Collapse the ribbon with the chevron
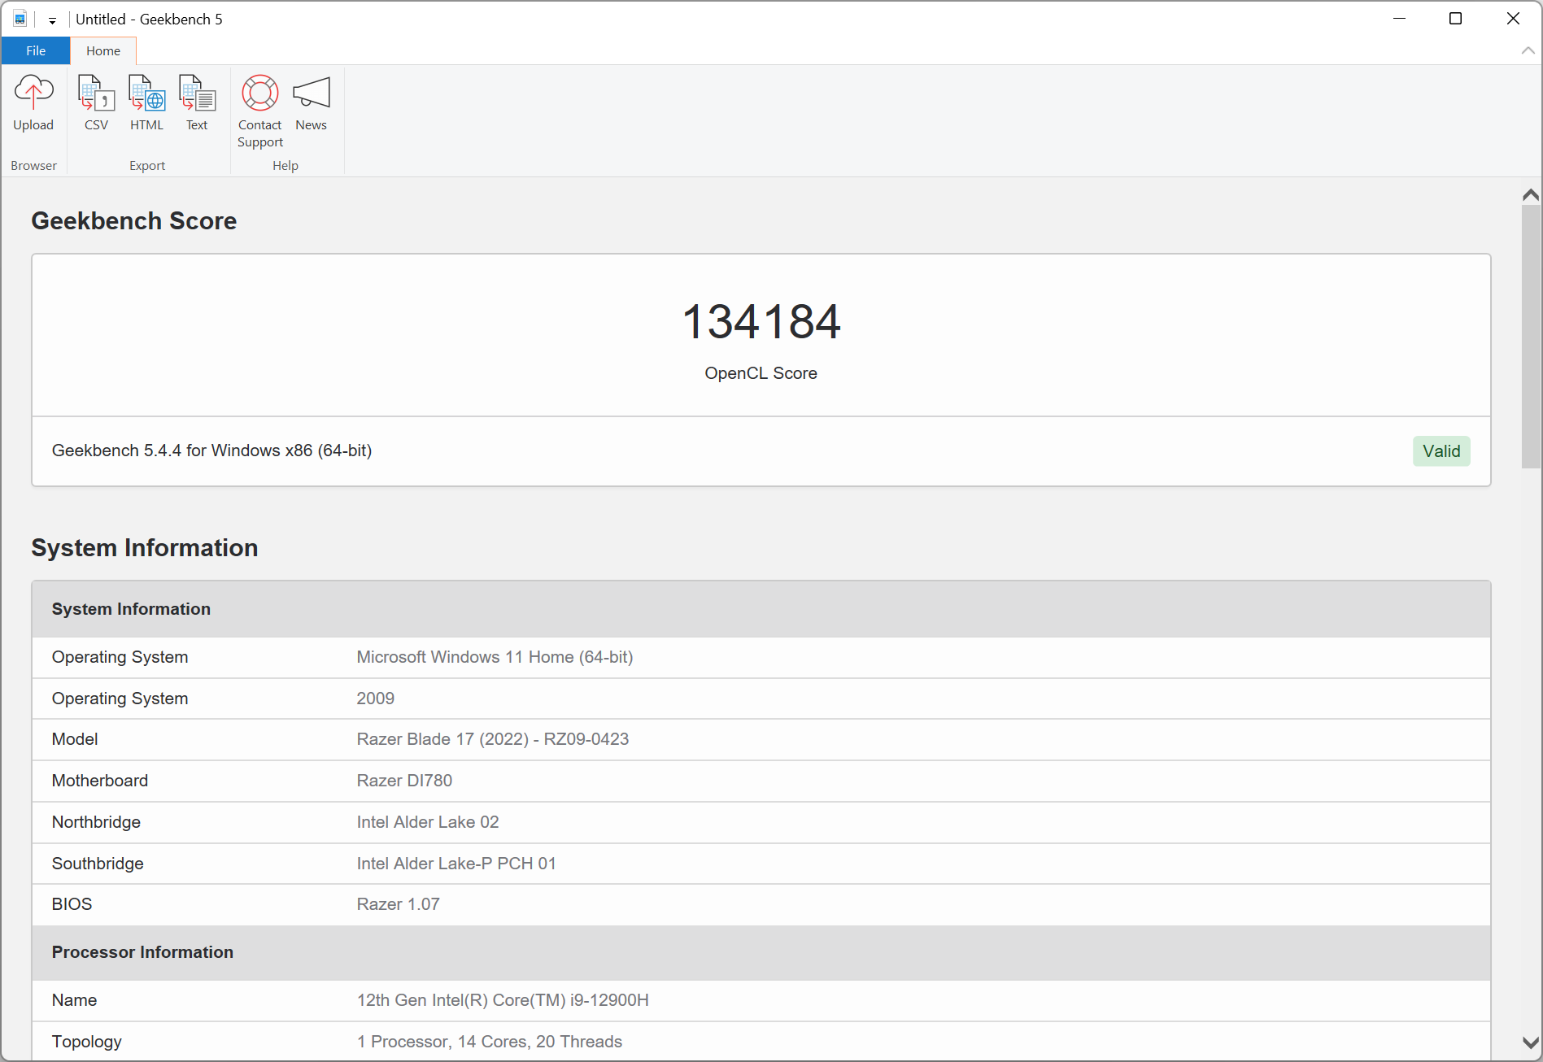 coord(1528,50)
